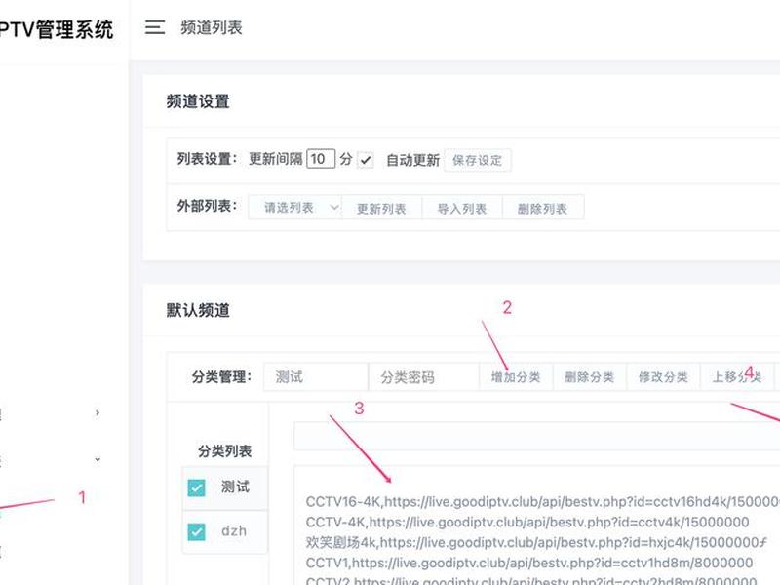Click the 欢笑剧场4k channel line
Image resolution: width=780 pixels, height=585 pixels.
tap(536, 542)
